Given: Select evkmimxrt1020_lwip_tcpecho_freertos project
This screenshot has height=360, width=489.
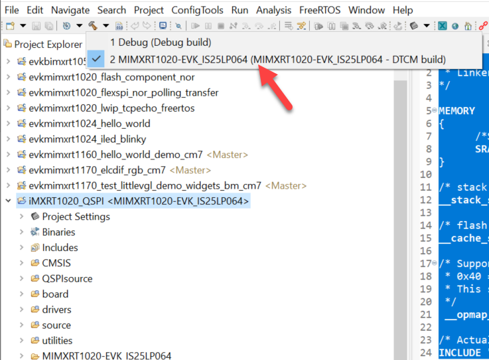Looking at the screenshot, I should point(111,108).
